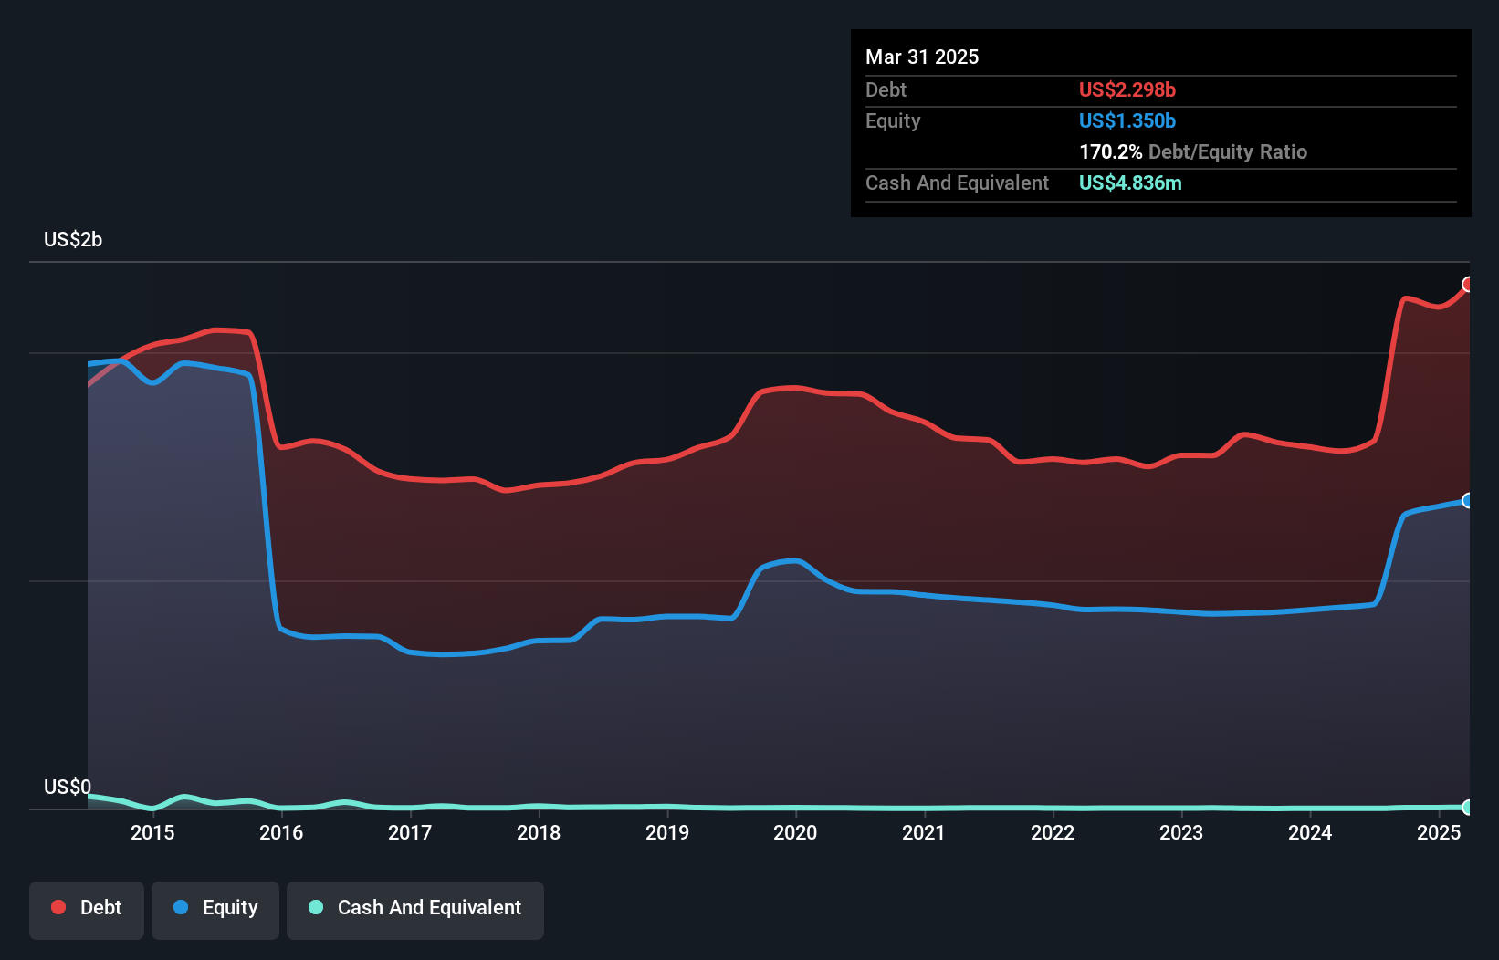The height and width of the screenshot is (960, 1499).
Task: Click the 2022 x-axis label
Action: point(1053,832)
